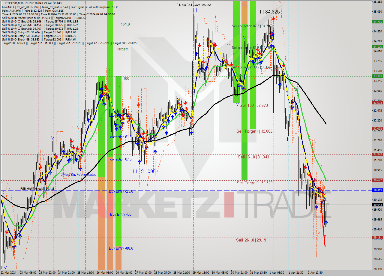
Task: Click the green 34.120 price tag
Action: tap(377, 46)
